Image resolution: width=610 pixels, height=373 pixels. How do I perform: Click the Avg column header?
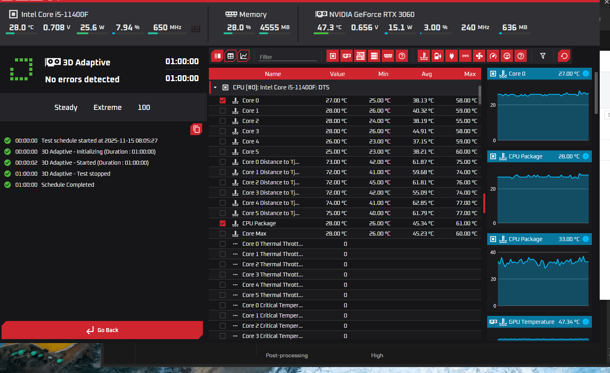click(426, 74)
